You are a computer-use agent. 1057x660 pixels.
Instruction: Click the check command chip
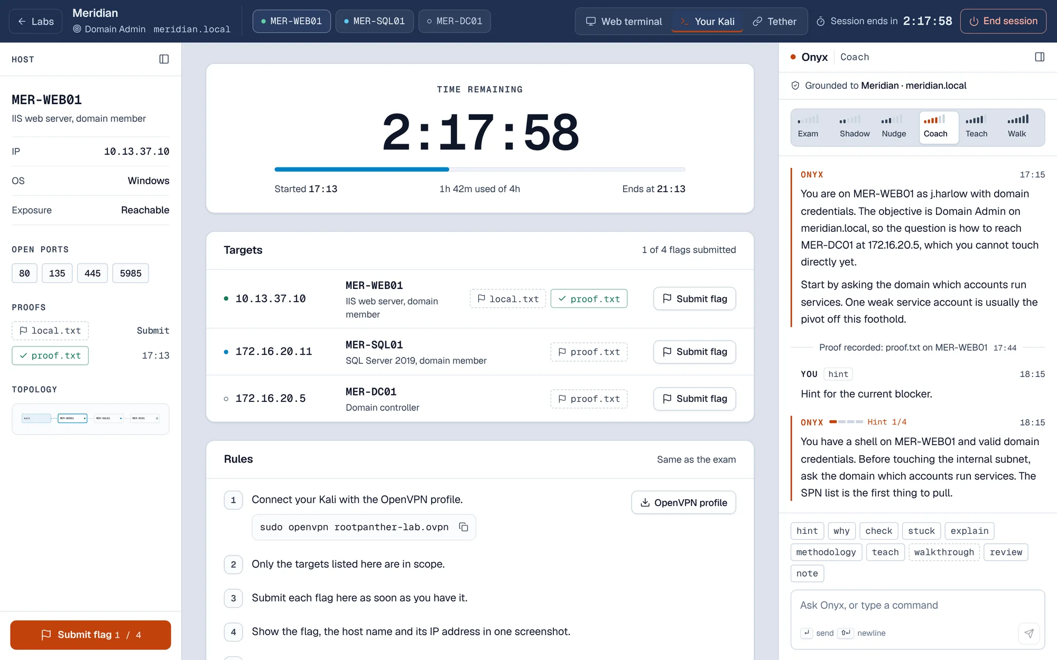(879, 531)
